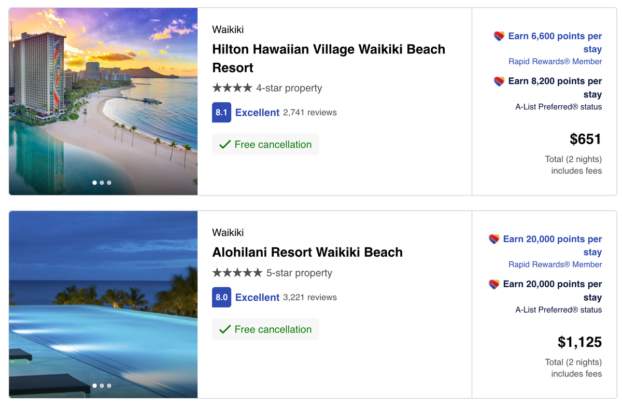Select the first carousel dot on Alohilani's photo
622x406 pixels.
pos(94,386)
